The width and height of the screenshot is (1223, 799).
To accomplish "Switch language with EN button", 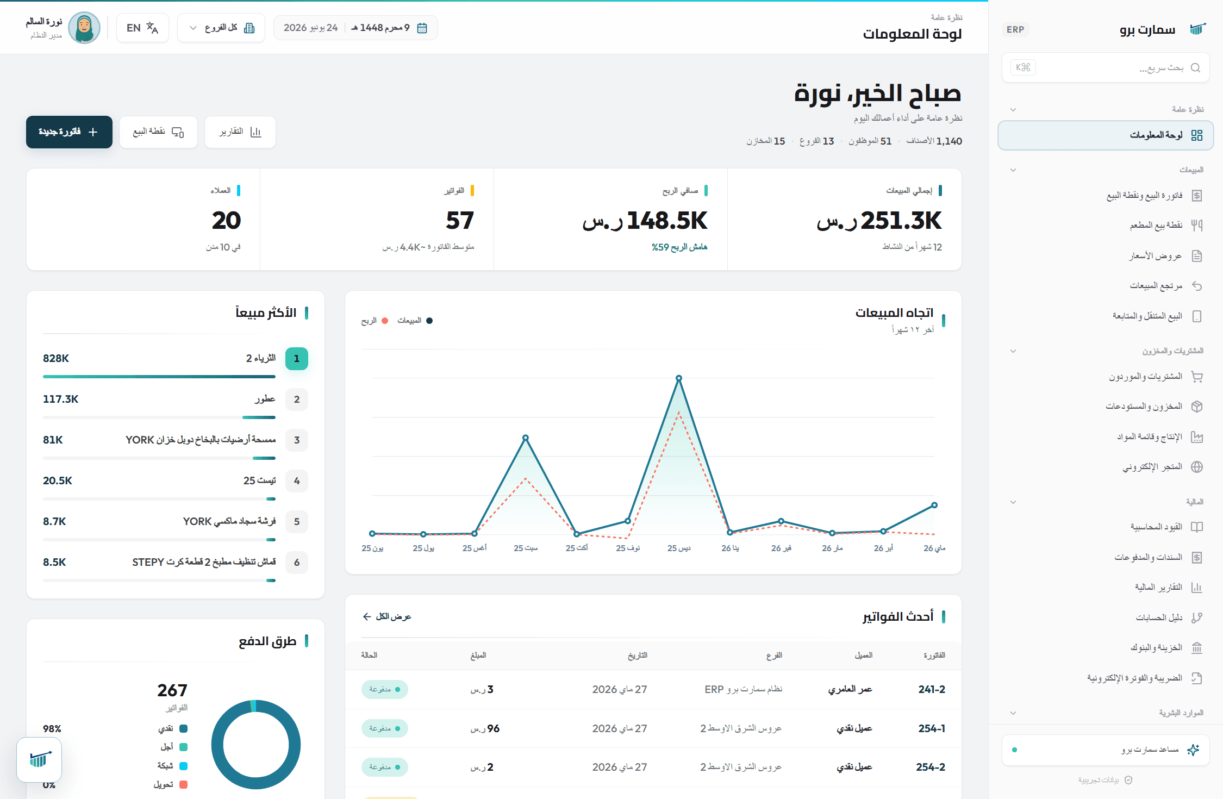I will click(142, 28).
